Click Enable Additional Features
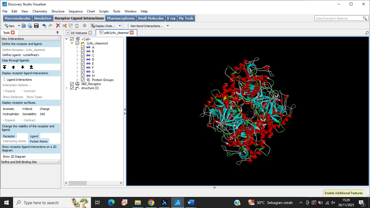The image size is (370, 208). [x=343, y=193]
